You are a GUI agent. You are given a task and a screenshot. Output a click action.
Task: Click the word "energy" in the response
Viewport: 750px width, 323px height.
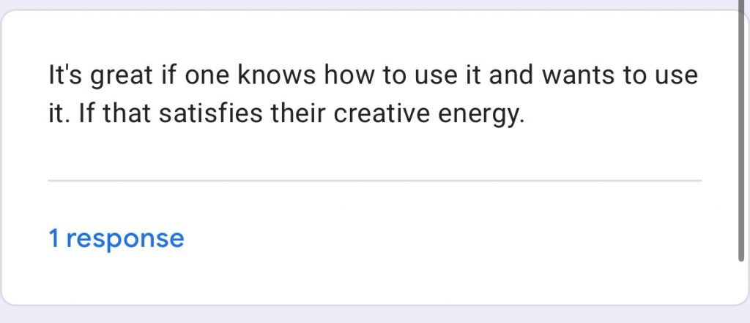click(x=479, y=116)
